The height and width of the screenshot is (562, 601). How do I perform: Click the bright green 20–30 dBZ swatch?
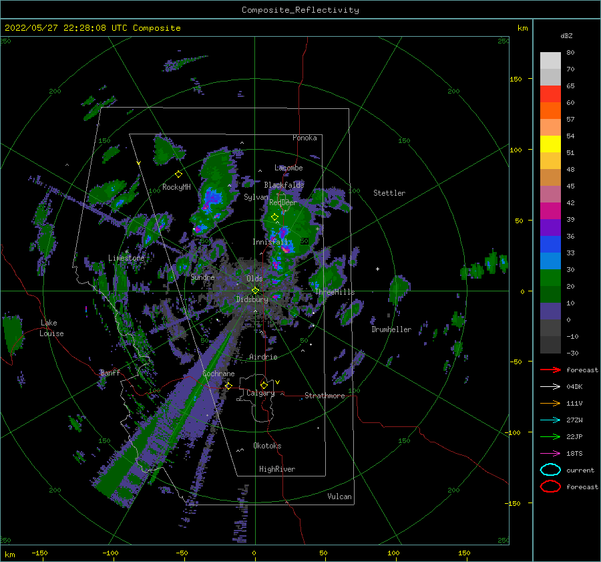click(x=550, y=278)
